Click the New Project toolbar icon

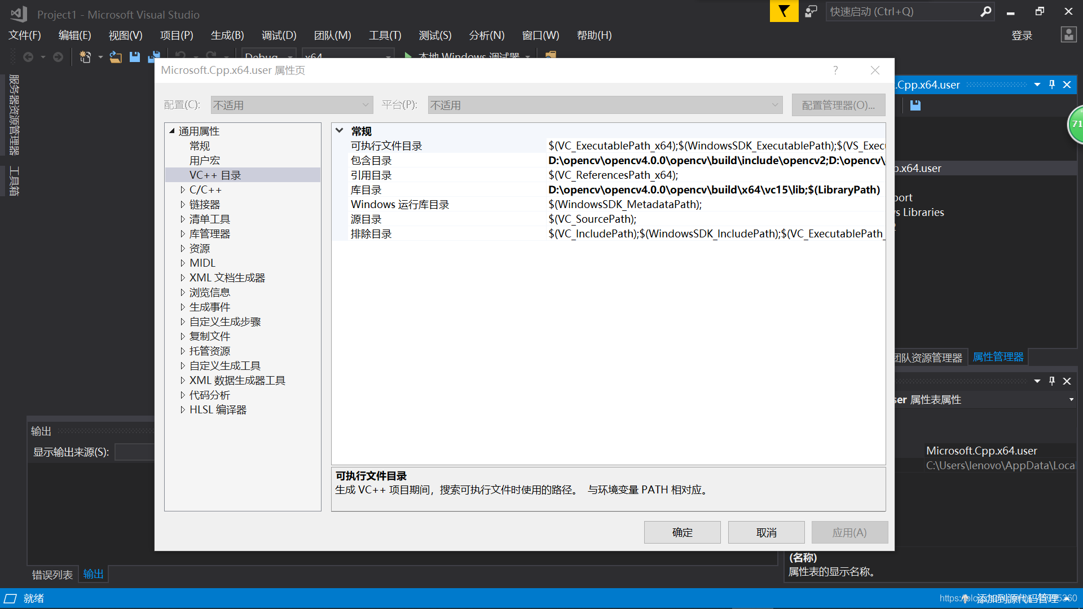tap(85, 57)
